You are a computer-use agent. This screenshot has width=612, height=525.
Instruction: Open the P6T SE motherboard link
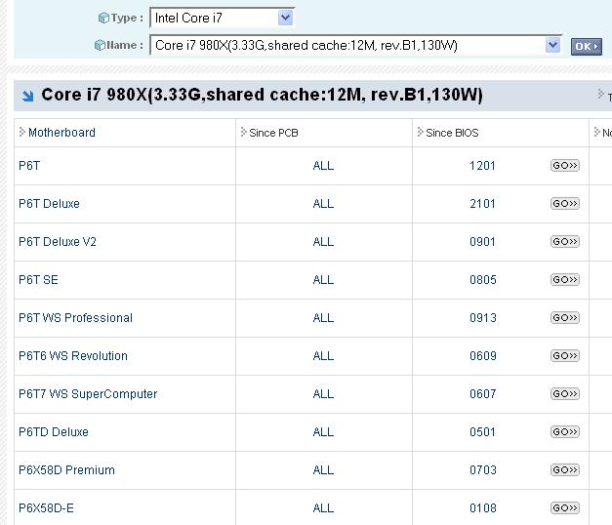pyautogui.click(x=38, y=280)
